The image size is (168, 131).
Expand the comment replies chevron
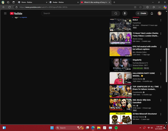coord(12,17)
